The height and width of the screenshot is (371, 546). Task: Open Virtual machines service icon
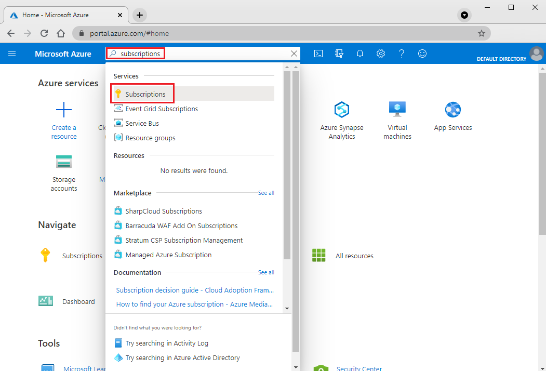pyautogui.click(x=397, y=110)
